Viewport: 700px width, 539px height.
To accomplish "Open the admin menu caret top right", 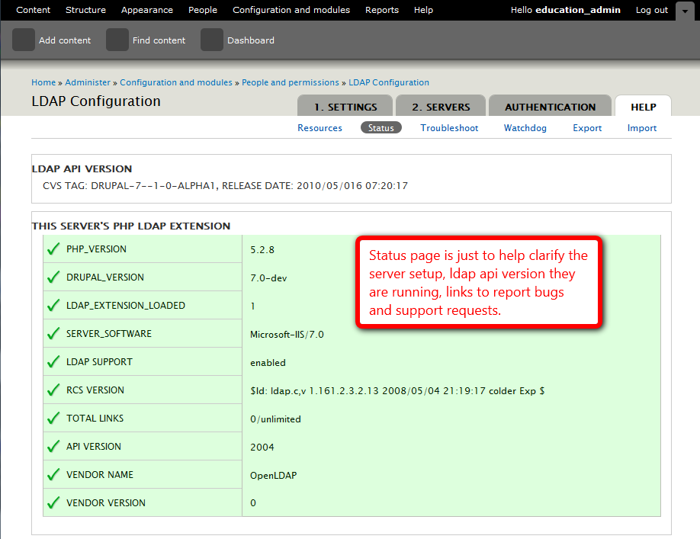I will pos(684,10).
